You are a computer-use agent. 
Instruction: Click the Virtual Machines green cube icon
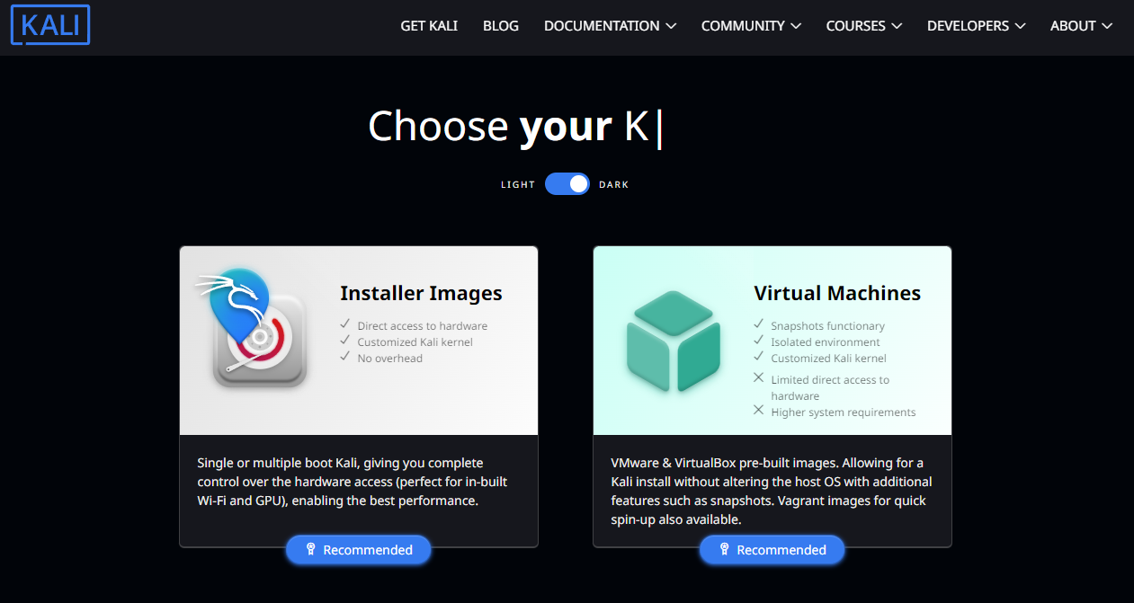pos(674,341)
